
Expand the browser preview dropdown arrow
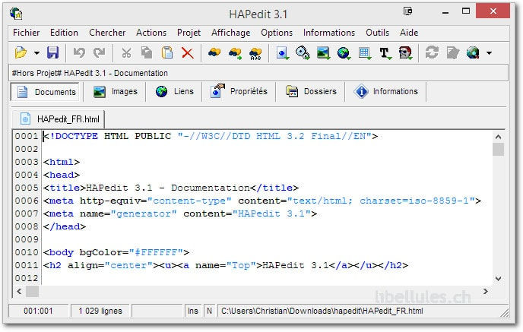[489, 53]
